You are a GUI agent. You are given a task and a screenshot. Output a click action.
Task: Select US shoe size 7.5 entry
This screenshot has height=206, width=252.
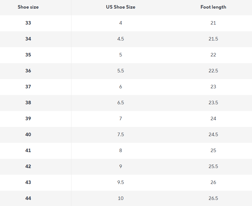click(x=121, y=135)
